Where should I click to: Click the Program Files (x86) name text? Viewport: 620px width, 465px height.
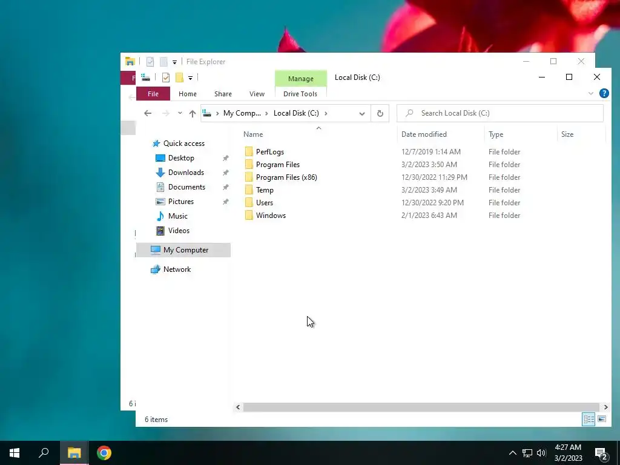pyautogui.click(x=286, y=177)
